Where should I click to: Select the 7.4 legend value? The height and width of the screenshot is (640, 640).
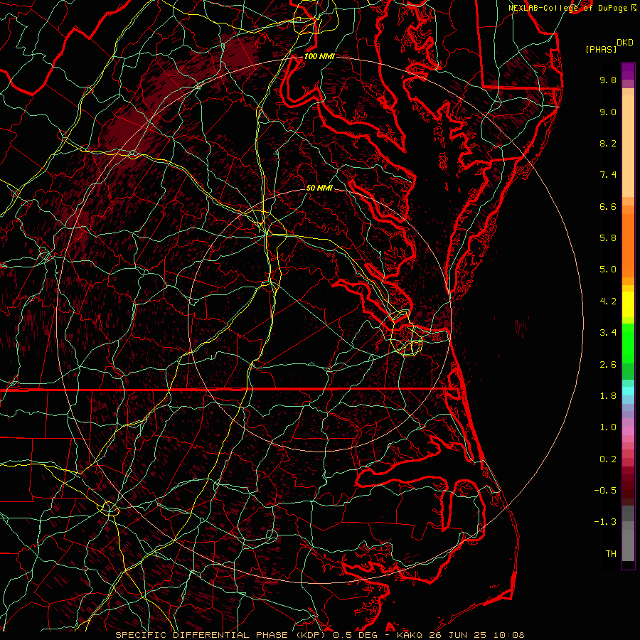click(x=608, y=175)
